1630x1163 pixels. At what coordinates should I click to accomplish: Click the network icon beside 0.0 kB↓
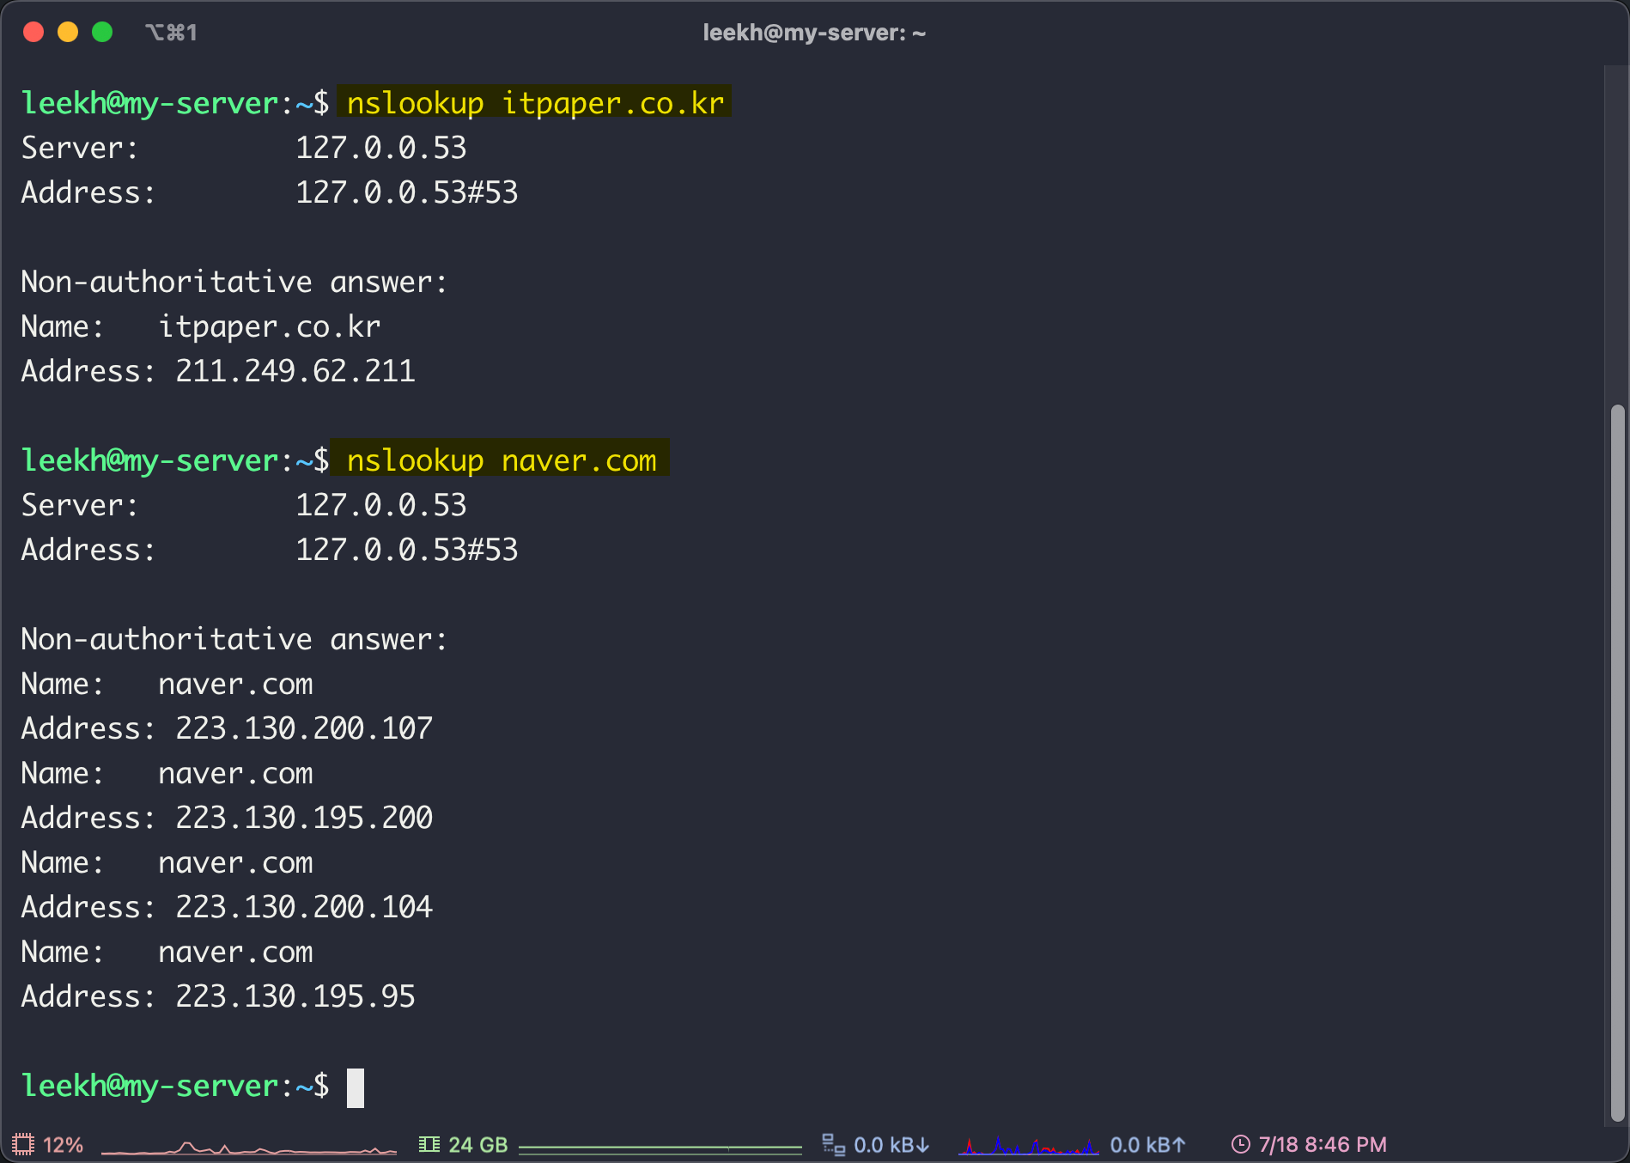(x=833, y=1144)
